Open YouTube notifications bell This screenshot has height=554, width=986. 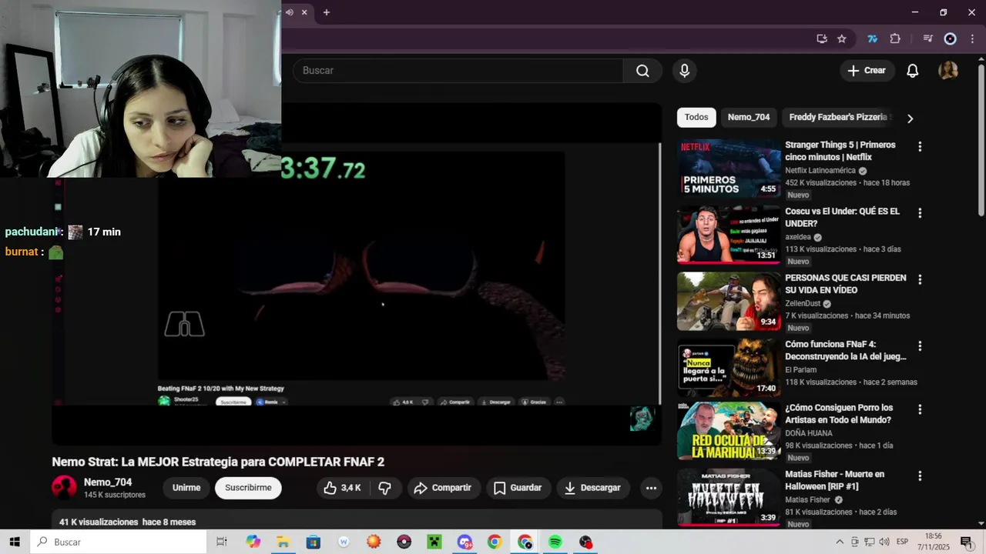[x=912, y=71]
